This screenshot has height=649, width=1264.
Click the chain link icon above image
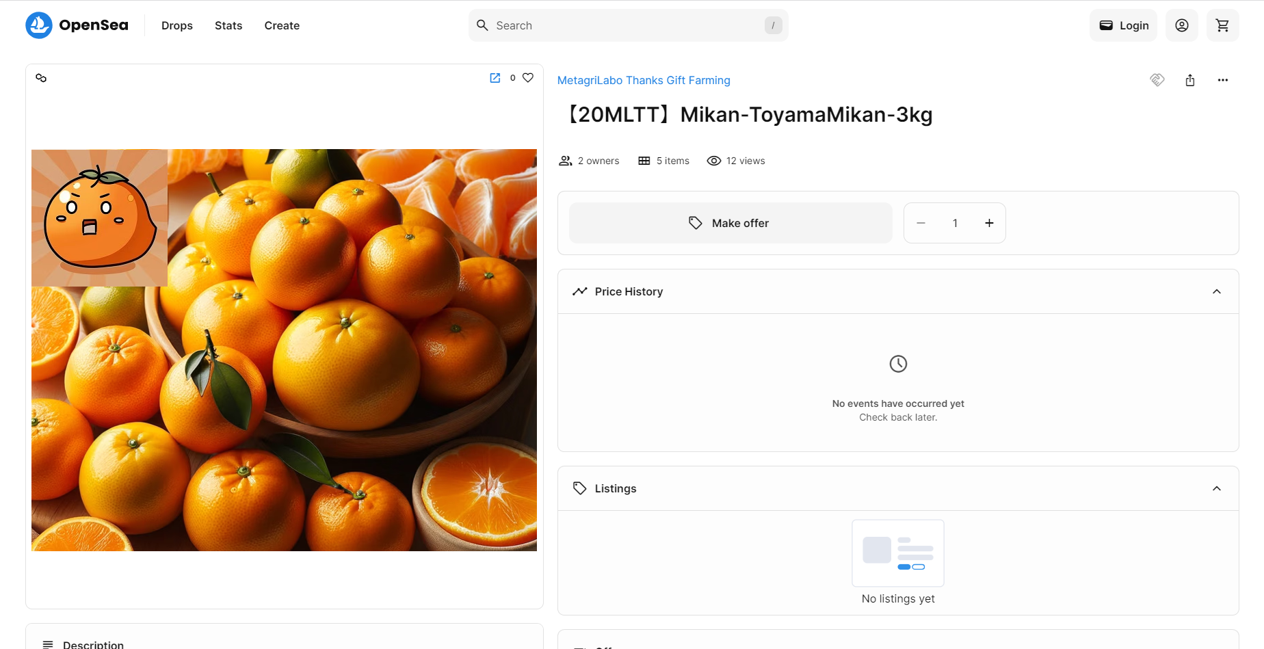click(x=41, y=78)
